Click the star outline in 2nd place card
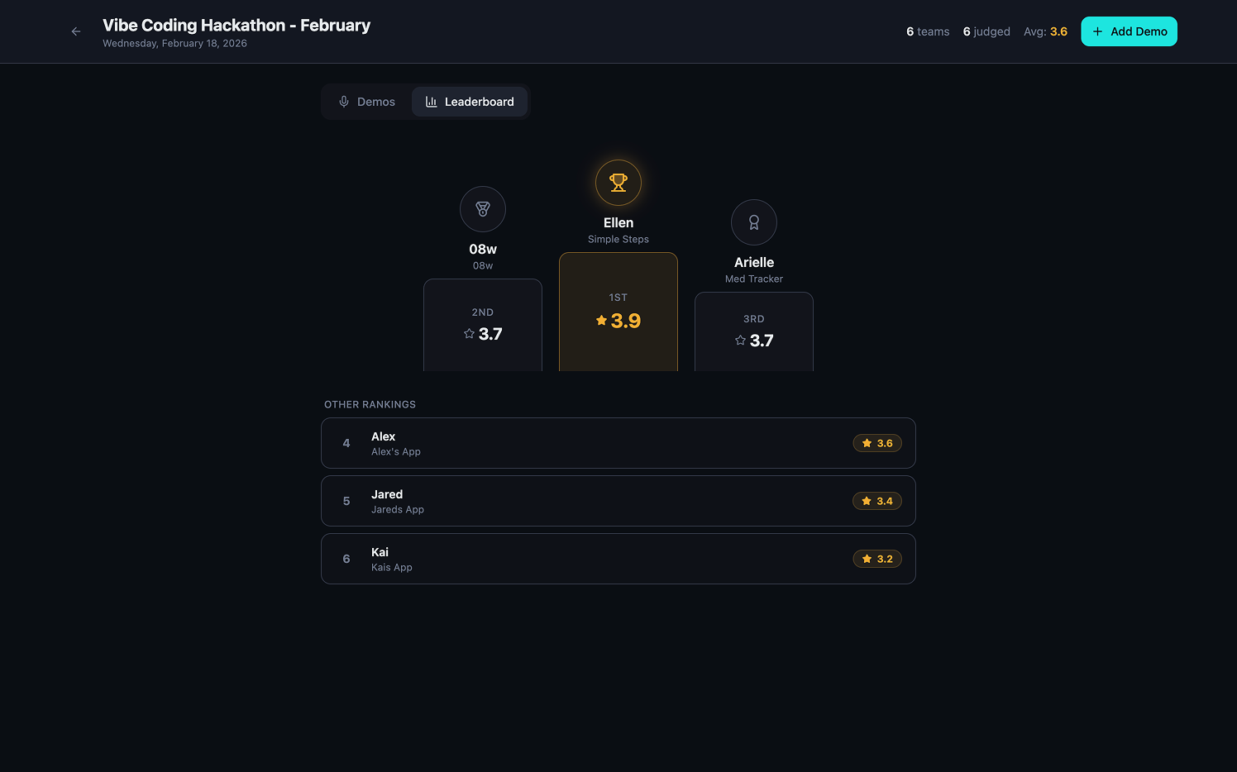Image resolution: width=1237 pixels, height=772 pixels. [x=470, y=334]
